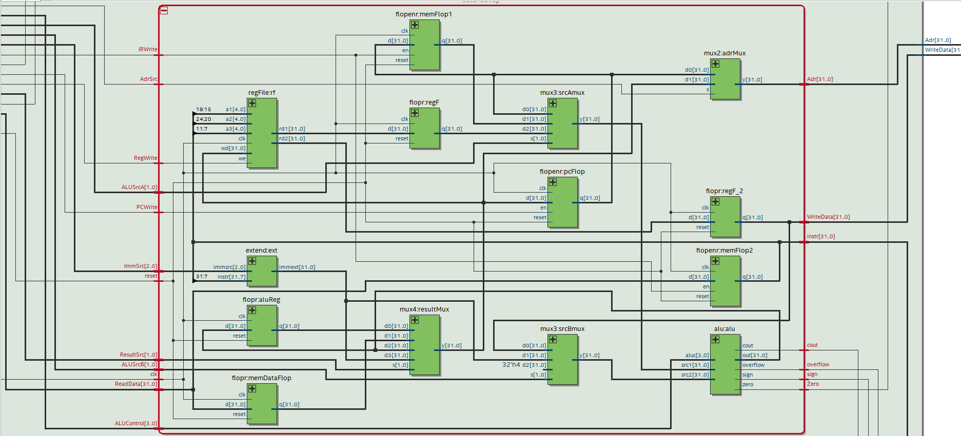
Task: Select the red Adr[31..0] output port label
Action: pos(820,79)
